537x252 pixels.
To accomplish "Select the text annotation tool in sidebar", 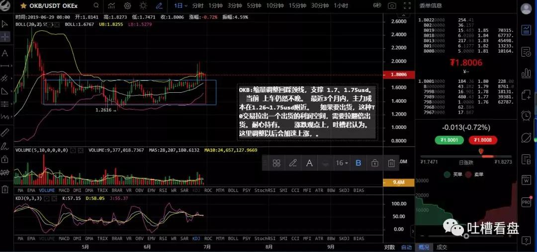I will (x=5, y=53).
